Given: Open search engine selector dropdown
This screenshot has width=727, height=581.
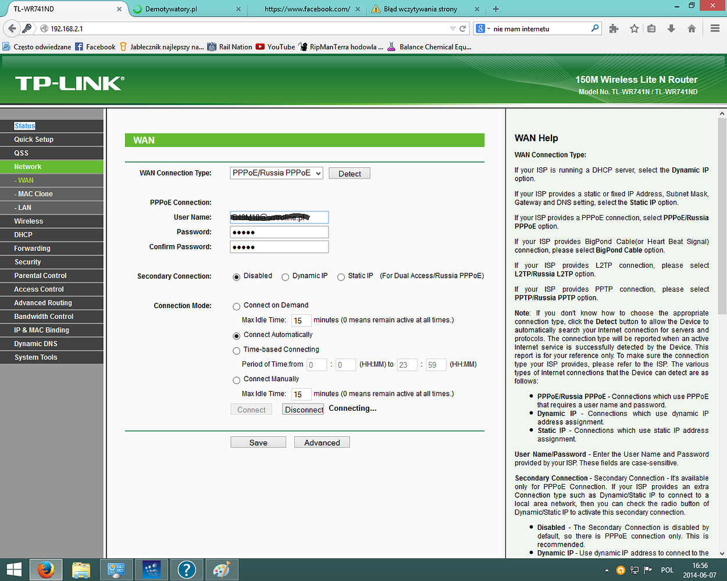Looking at the screenshot, I should (x=484, y=28).
